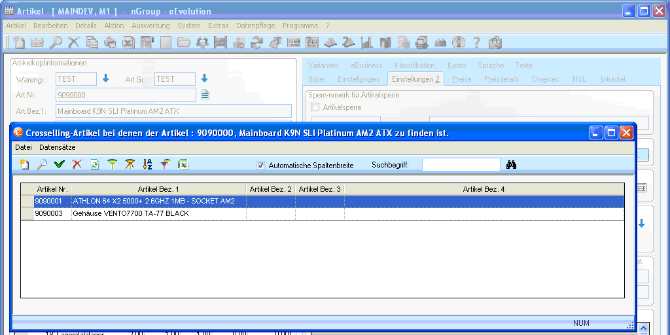Select row Gehäuse VENTO7700 TA-77 BLACK
This screenshot has width=670, height=335.
pyautogui.click(x=131, y=214)
